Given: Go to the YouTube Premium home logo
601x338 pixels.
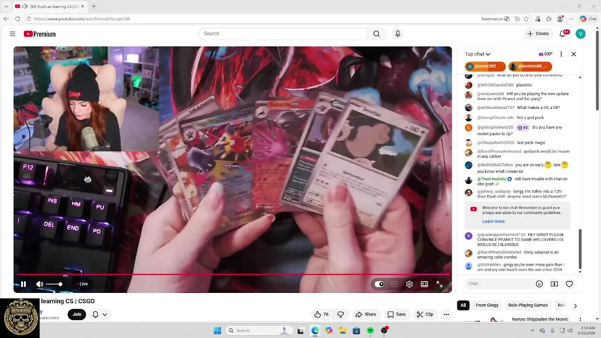Looking at the screenshot, I should [40, 34].
